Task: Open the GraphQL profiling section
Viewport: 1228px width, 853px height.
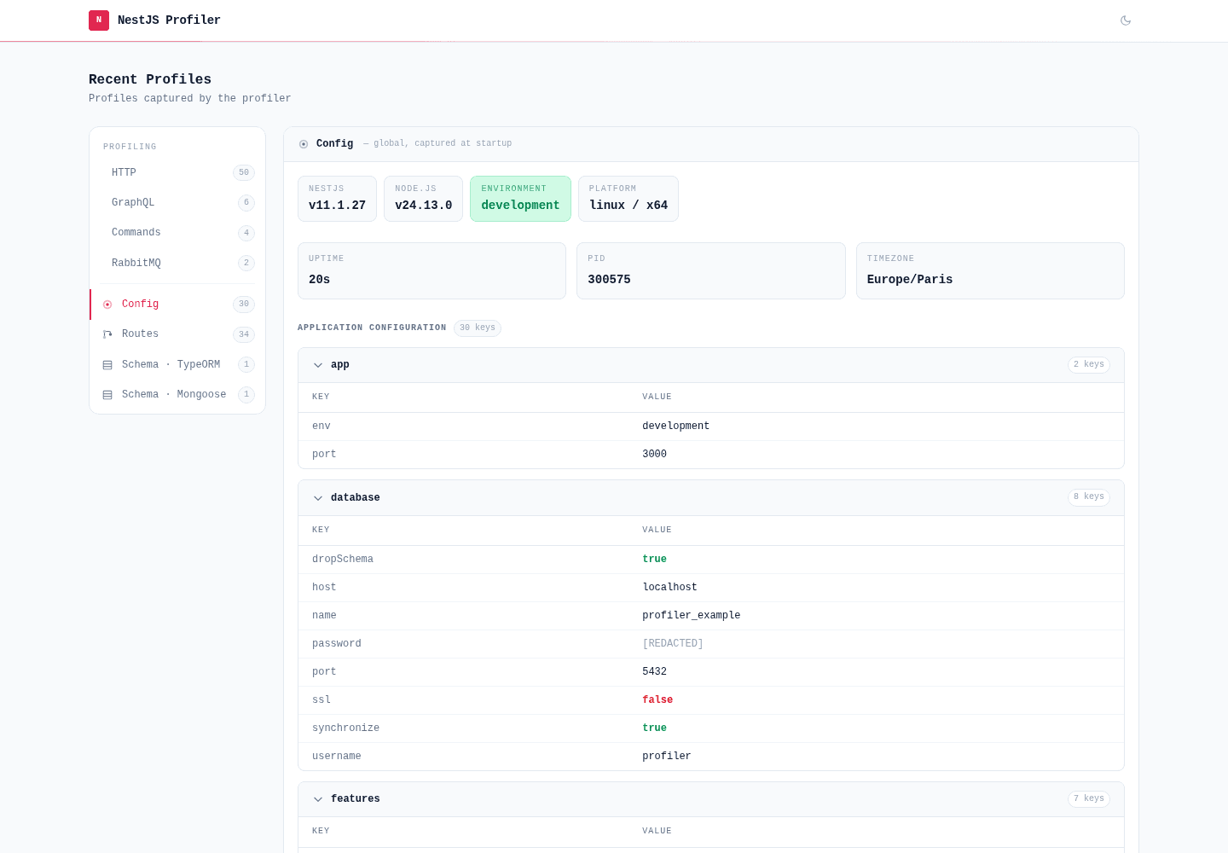Action: [x=177, y=203]
